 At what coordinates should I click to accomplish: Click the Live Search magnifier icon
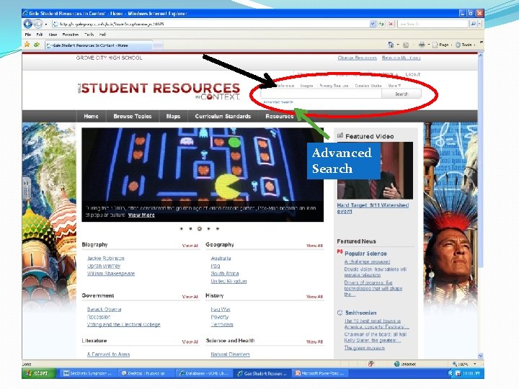pyautogui.click(x=474, y=24)
